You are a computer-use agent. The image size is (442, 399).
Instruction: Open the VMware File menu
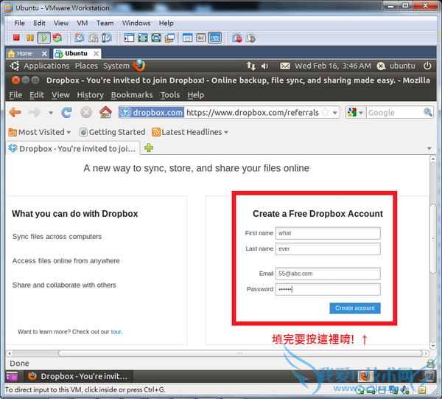(x=19, y=23)
